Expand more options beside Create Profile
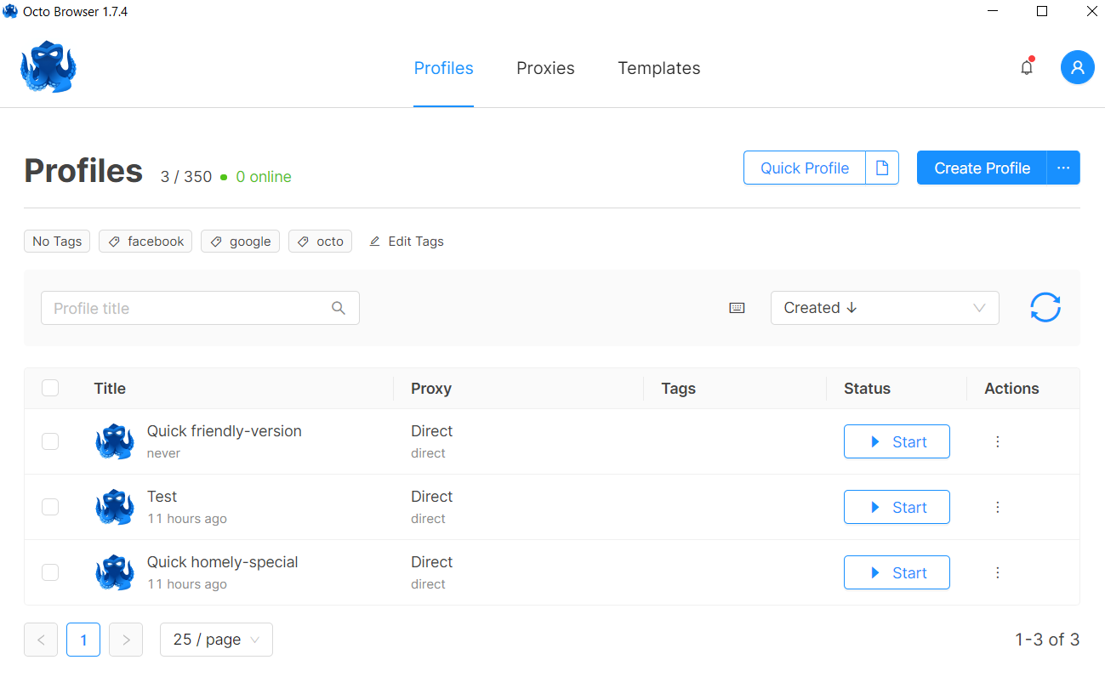The width and height of the screenshot is (1105, 677). coord(1063,168)
